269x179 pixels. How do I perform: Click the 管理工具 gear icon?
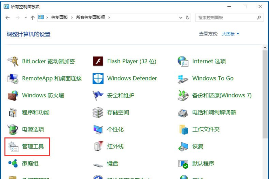click(13, 147)
